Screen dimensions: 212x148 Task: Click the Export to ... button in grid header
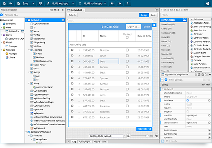tap(133, 27)
